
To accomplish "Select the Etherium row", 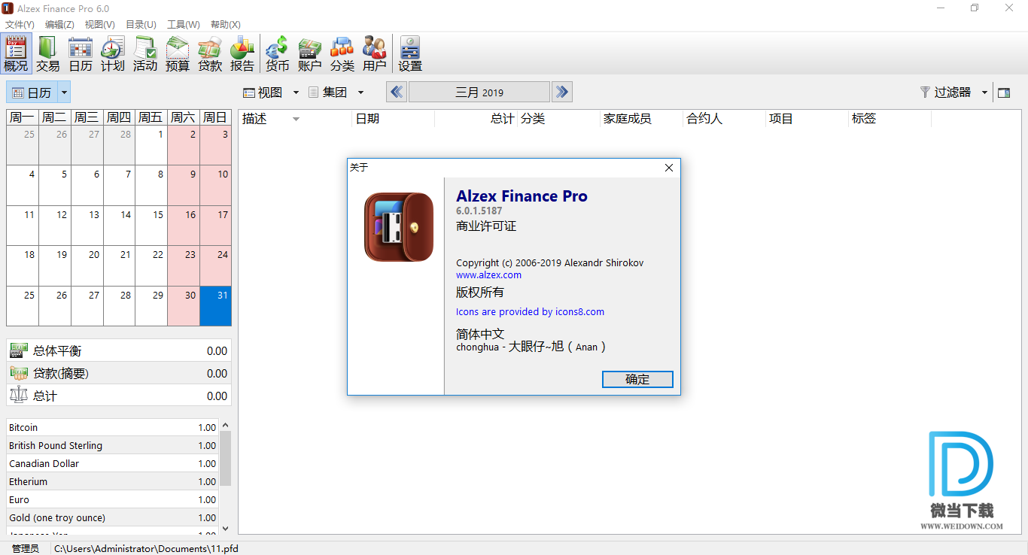I will (x=113, y=481).
